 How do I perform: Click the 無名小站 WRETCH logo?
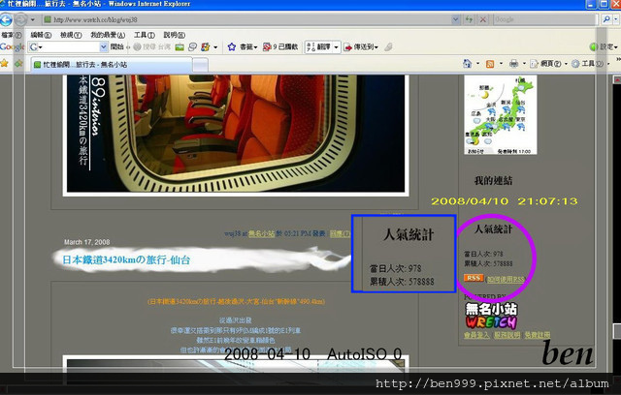click(x=491, y=316)
